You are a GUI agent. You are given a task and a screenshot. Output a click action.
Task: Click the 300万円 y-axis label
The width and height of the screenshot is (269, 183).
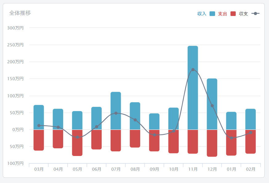pos(15,28)
